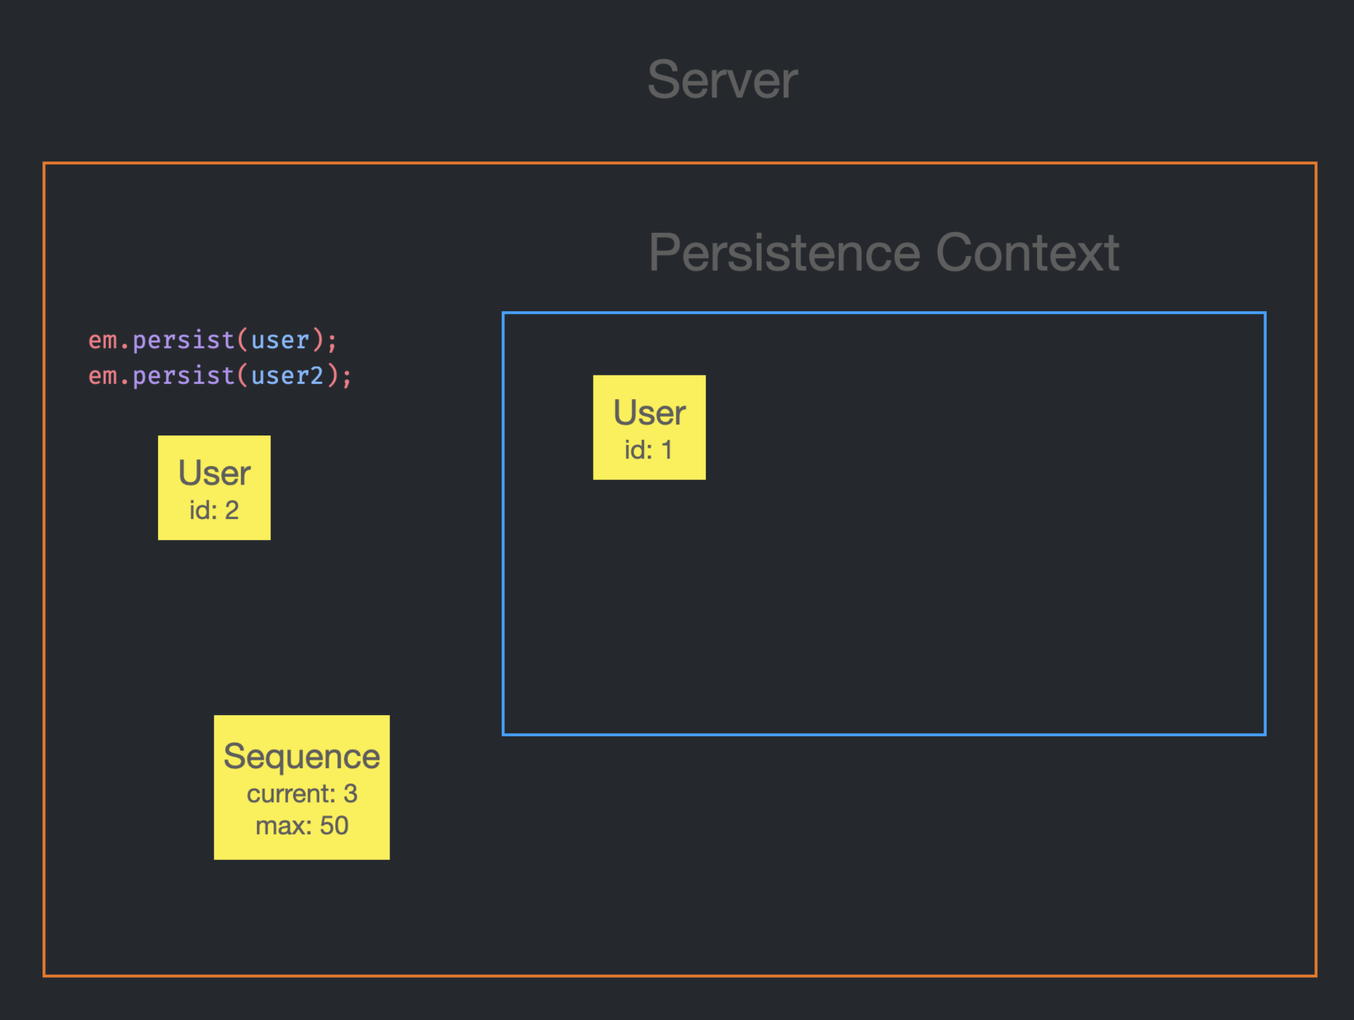Click the user2 argument in the code

[287, 375]
